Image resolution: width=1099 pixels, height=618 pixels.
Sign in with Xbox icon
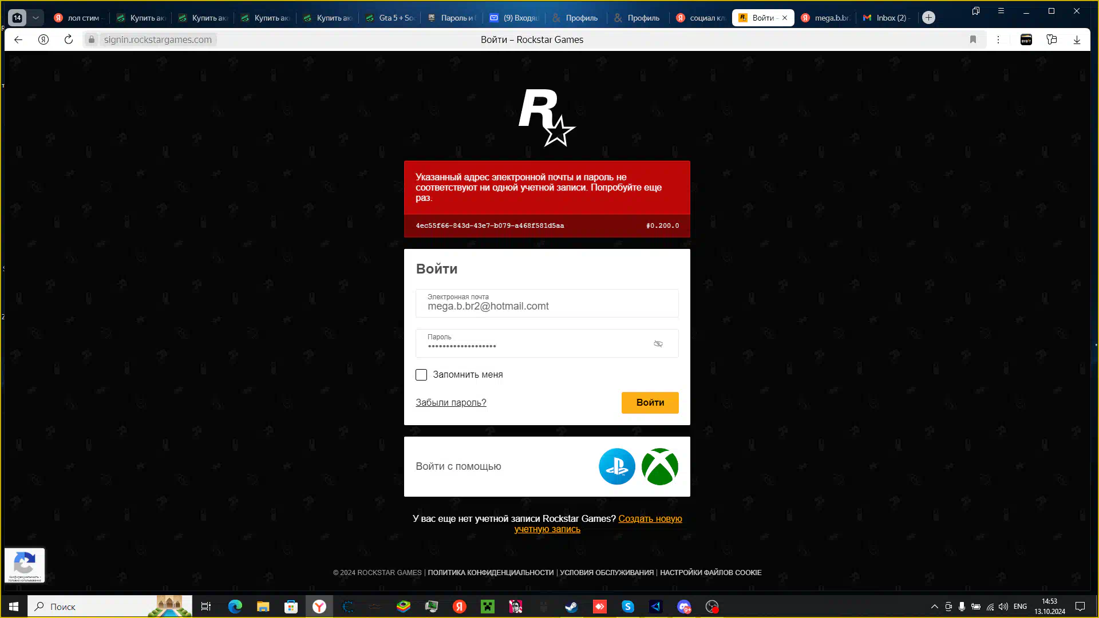[659, 466]
